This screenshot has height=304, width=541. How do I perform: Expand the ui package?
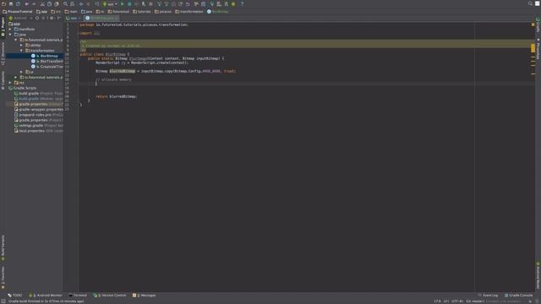(x=21, y=72)
